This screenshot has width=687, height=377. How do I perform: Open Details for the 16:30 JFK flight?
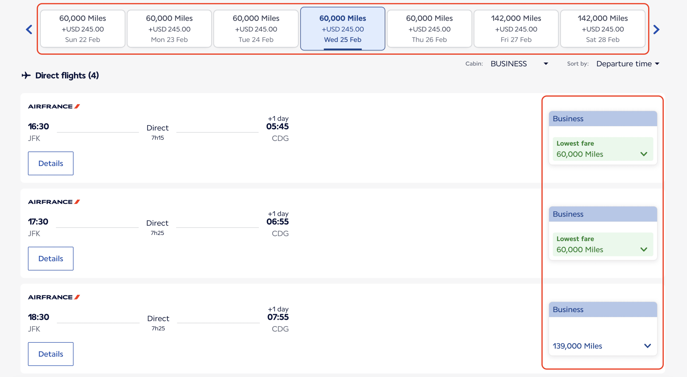click(x=50, y=163)
